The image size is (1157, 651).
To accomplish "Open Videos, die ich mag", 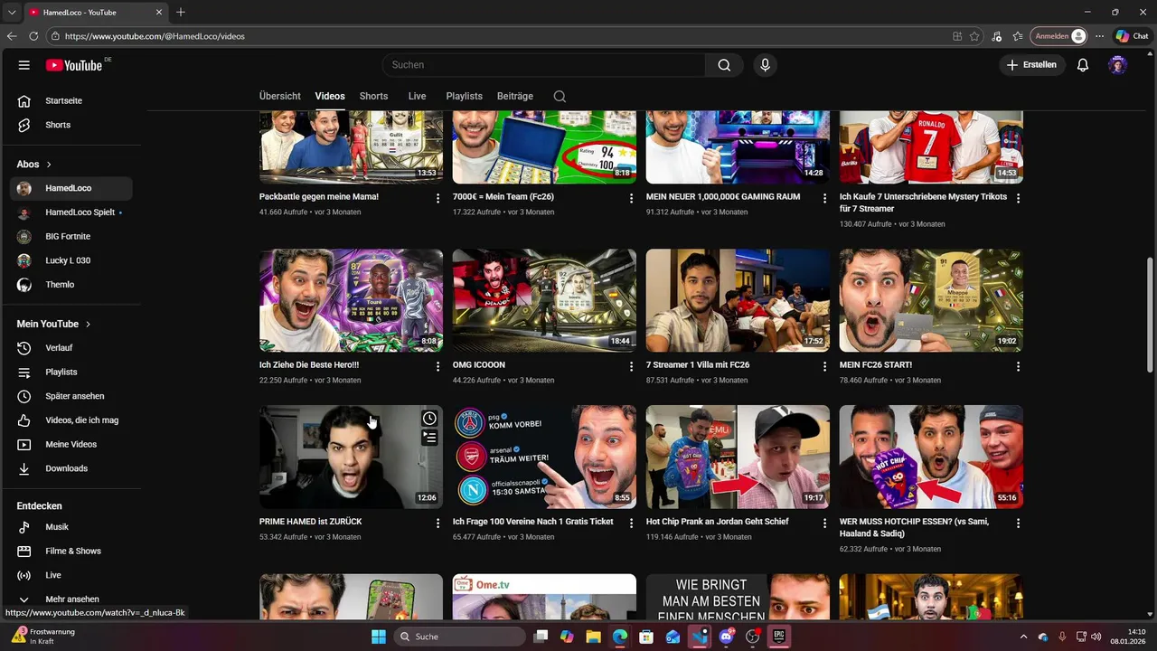I will click(x=71, y=420).
